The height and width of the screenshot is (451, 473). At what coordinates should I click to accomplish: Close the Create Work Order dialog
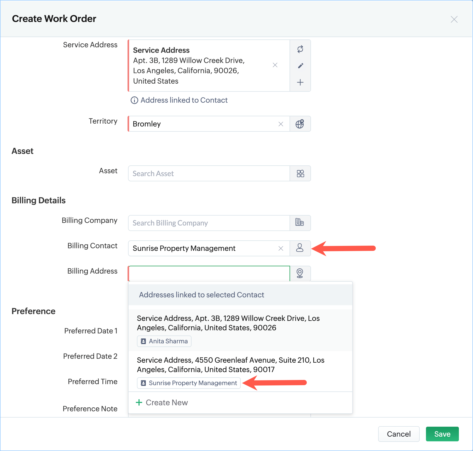[454, 19]
